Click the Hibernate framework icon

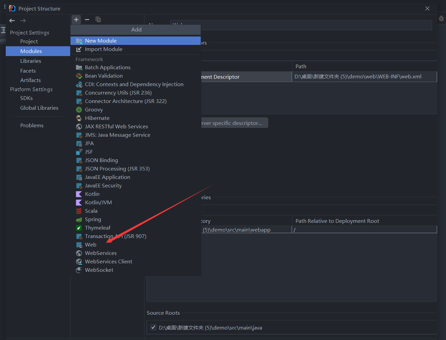click(x=79, y=118)
